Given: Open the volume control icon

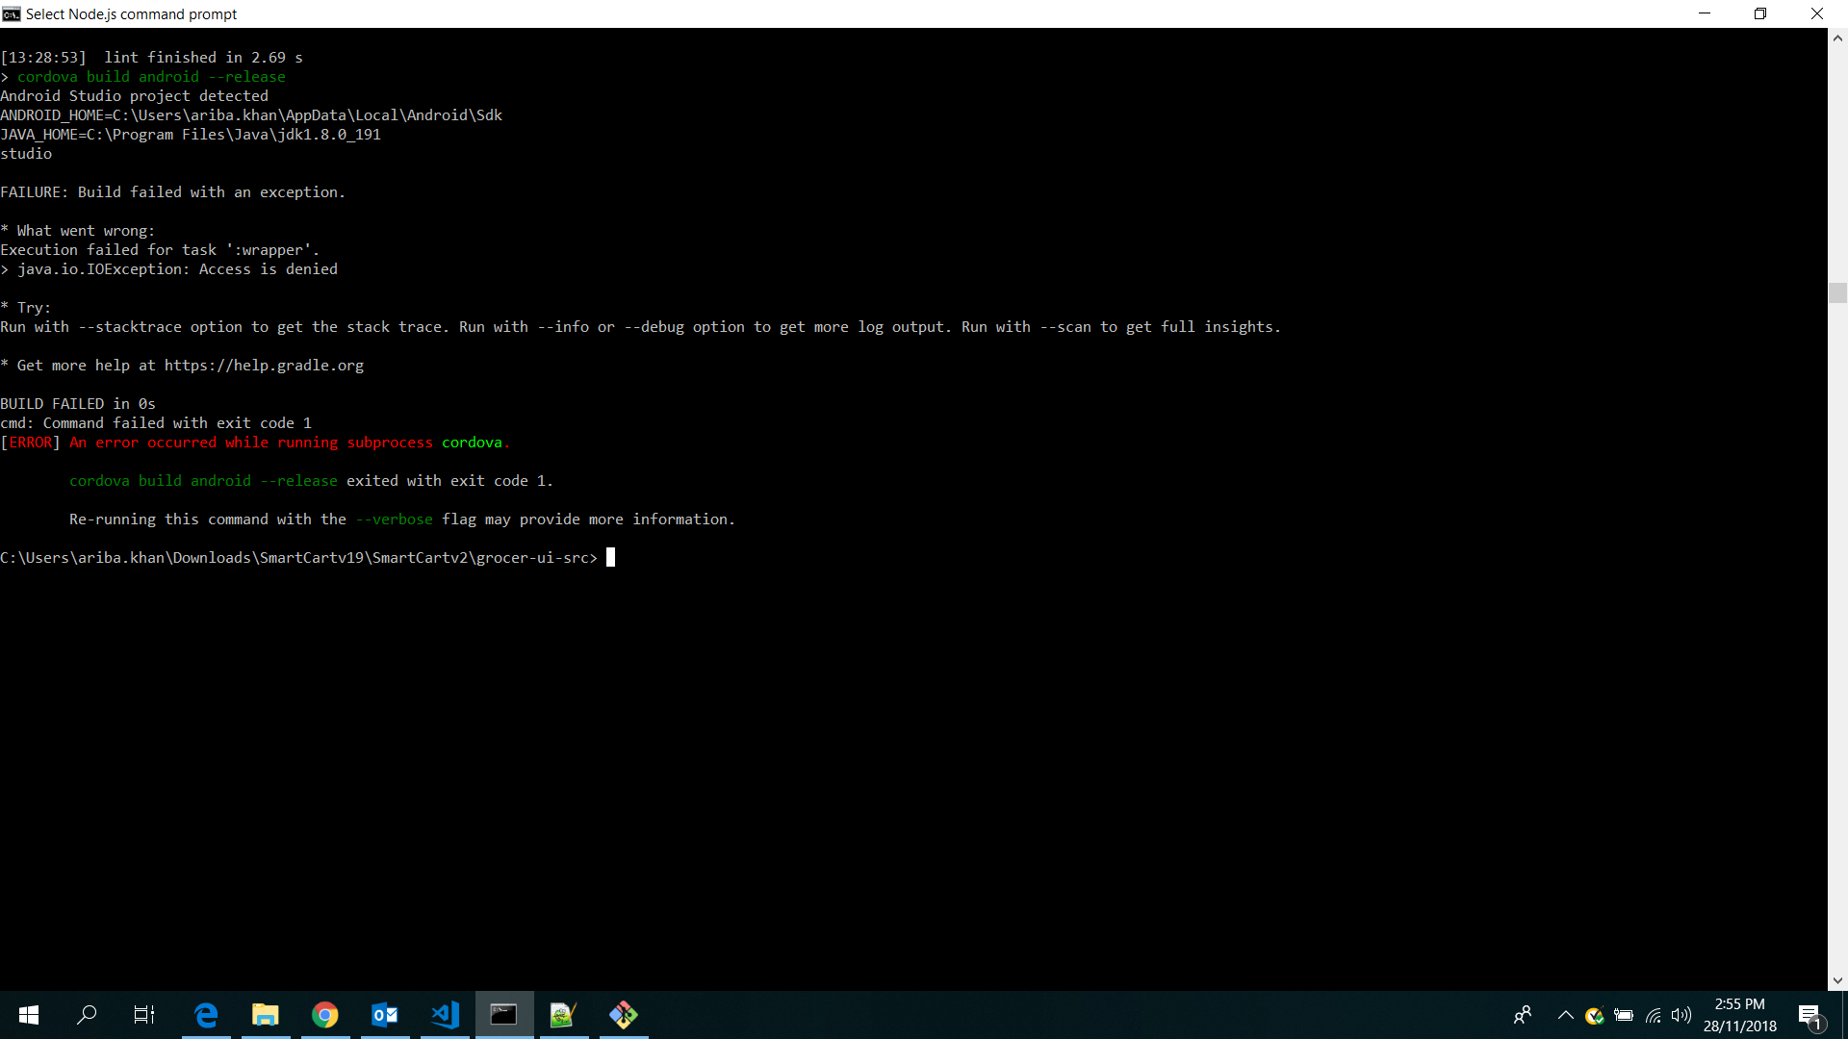Looking at the screenshot, I should click(1681, 1015).
